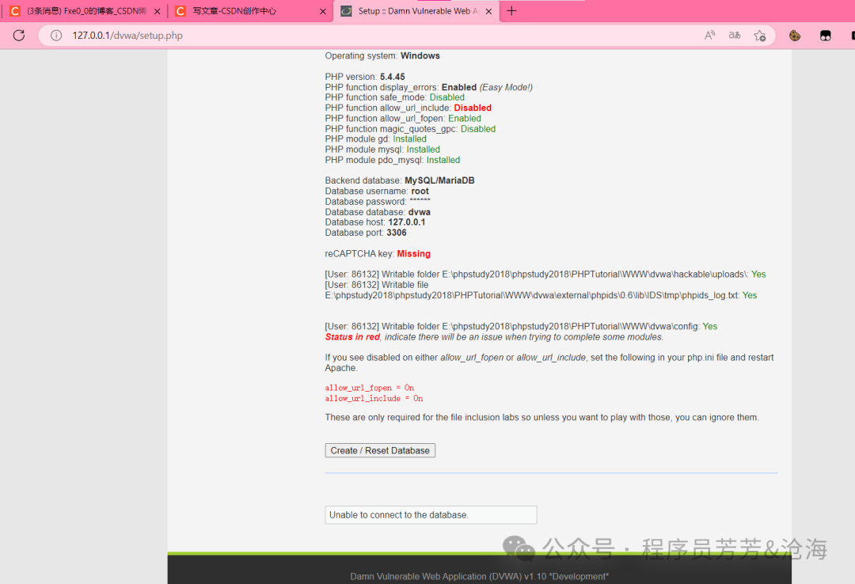
Task: Select the Database host 127.0.0.1 value
Action: click(x=407, y=222)
